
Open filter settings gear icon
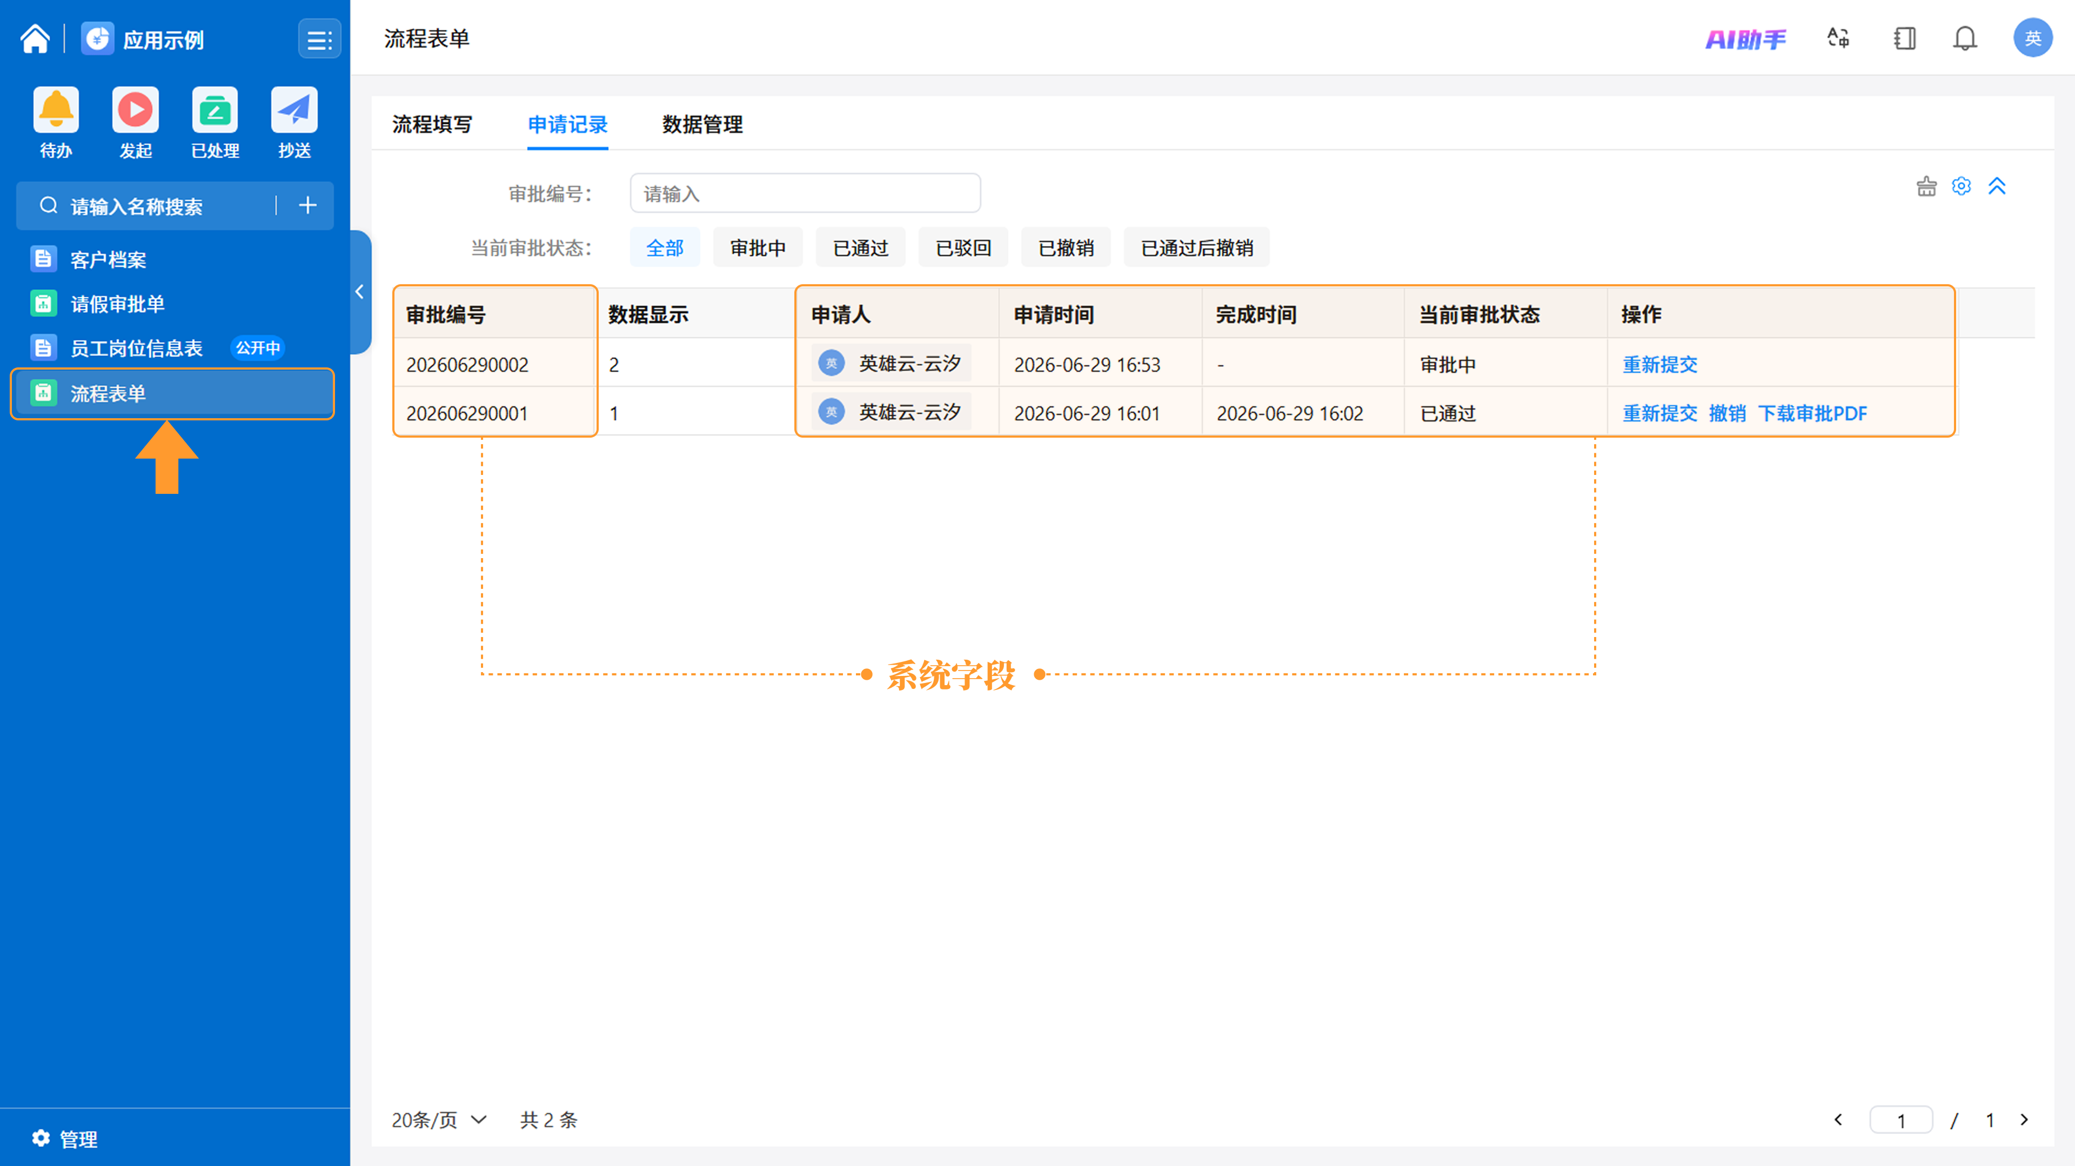point(1962,187)
